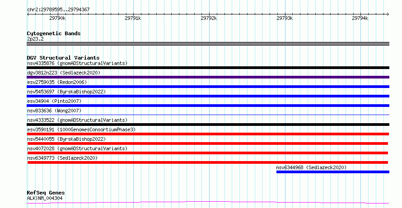Click the short blue nsv6344968 variant bar

tap(333, 172)
